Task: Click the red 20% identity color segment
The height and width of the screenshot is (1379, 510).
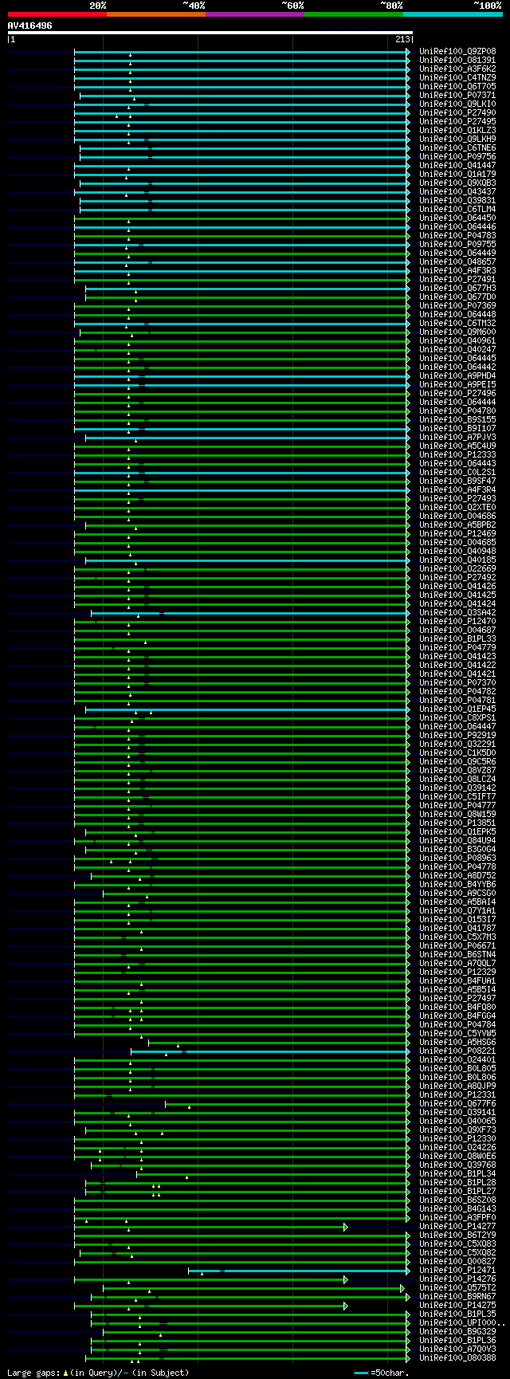Action: [57, 14]
